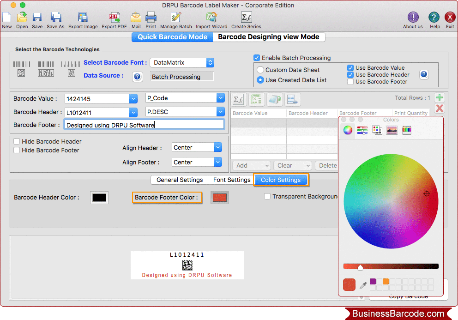Enable Hide Barcode Header checkbox
The width and height of the screenshot is (458, 320).
pyautogui.click(x=17, y=141)
